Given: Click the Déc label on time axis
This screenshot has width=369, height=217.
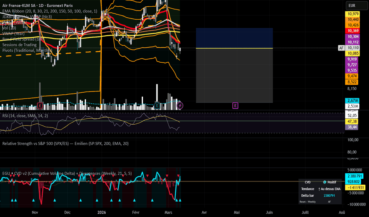Looking at the screenshot, I should (x=67, y=212).
